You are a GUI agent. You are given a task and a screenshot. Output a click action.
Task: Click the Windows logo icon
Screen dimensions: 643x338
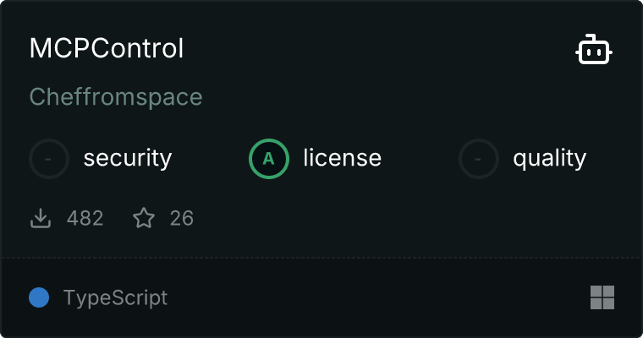tap(602, 297)
